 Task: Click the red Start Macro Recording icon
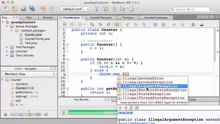click(174, 24)
